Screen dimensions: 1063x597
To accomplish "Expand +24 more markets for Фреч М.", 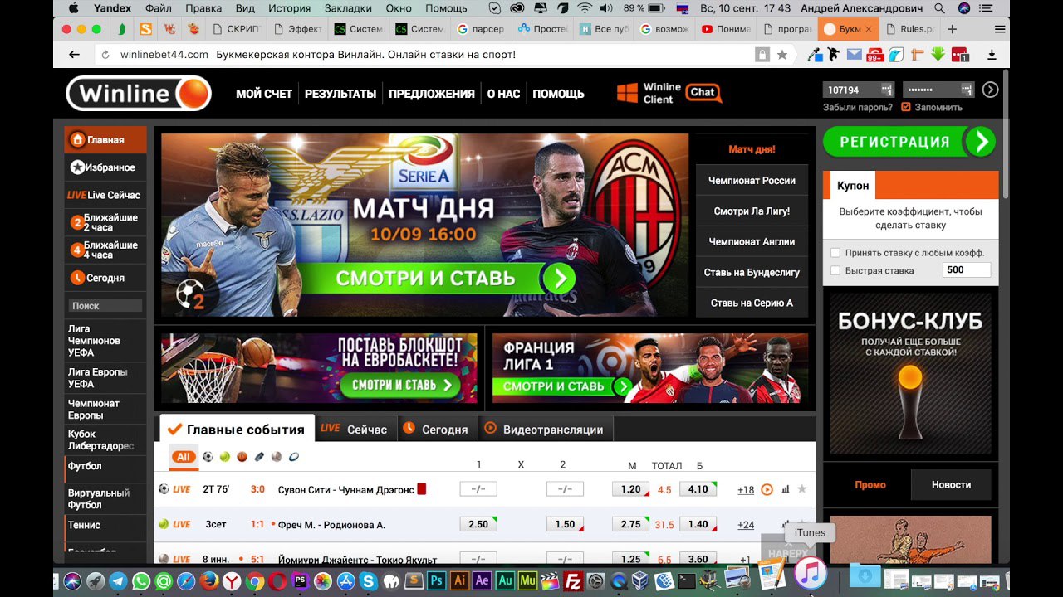I will point(746,525).
